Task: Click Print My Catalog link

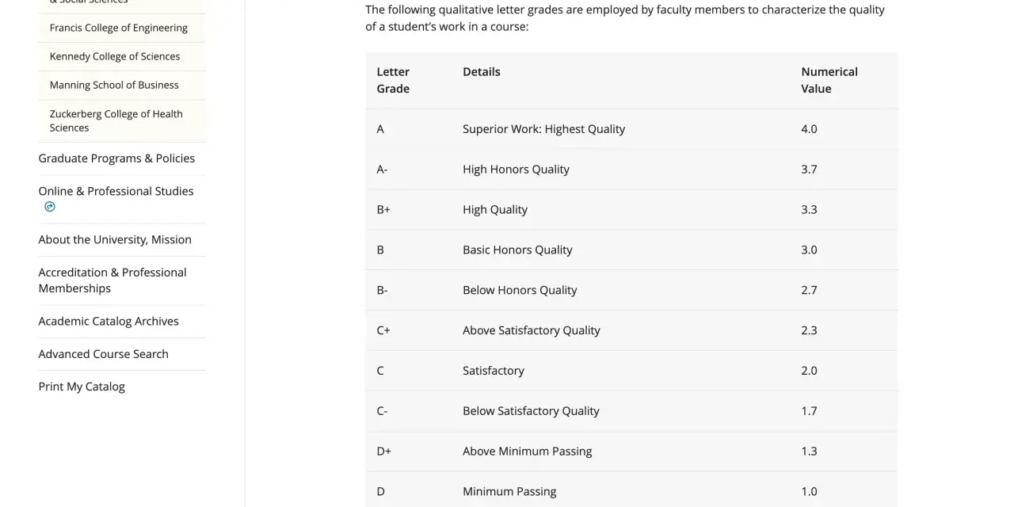Action: point(82,387)
